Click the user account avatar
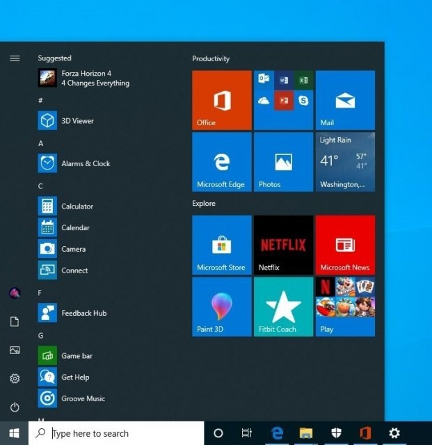Image resolution: width=432 pixels, height=445 pixels. pos(15,293)
